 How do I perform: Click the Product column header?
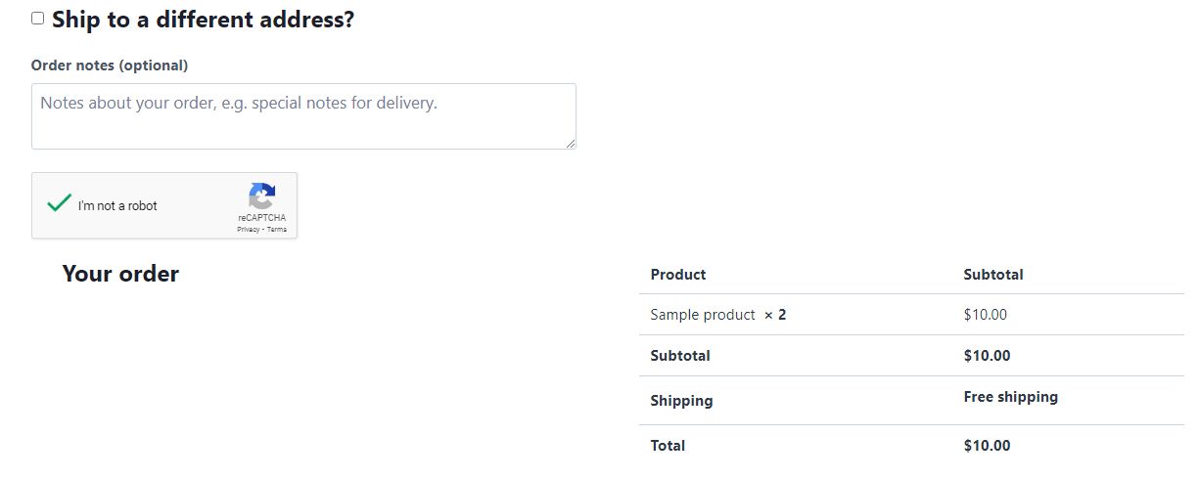pyautogui.click(x=677, y=275)
